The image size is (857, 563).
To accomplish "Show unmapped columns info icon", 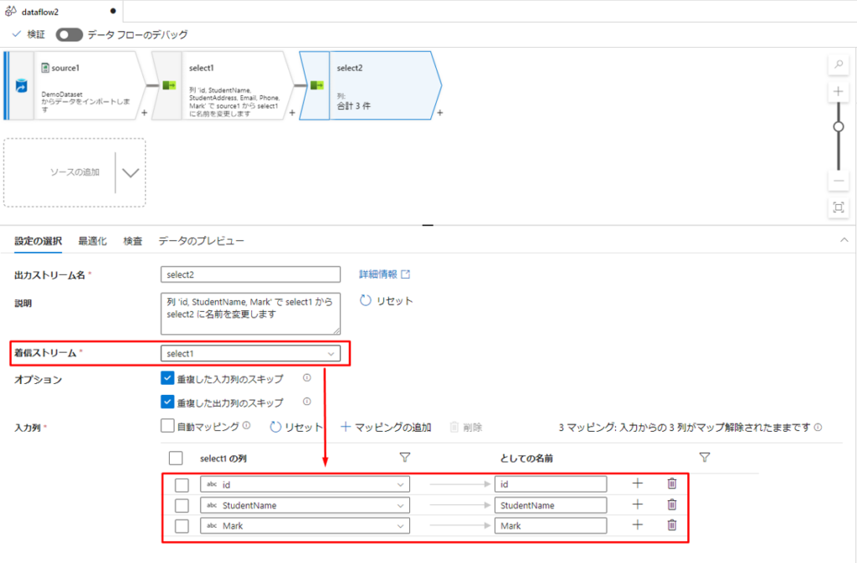I will 818,427.
